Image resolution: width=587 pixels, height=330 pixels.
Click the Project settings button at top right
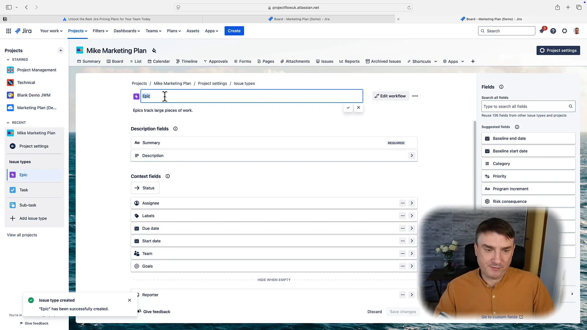[x=558, y=50]
